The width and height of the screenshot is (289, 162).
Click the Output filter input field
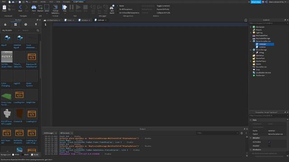(218, 133)
